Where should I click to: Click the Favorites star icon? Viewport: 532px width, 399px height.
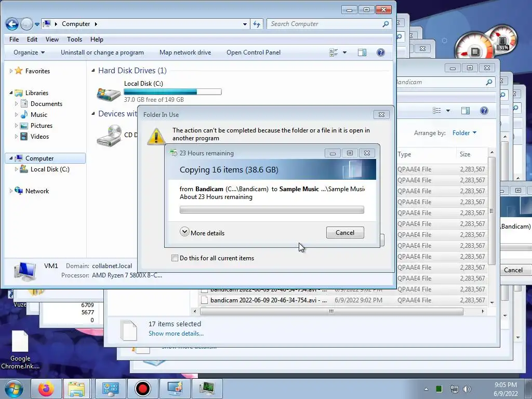click(19, 71)
